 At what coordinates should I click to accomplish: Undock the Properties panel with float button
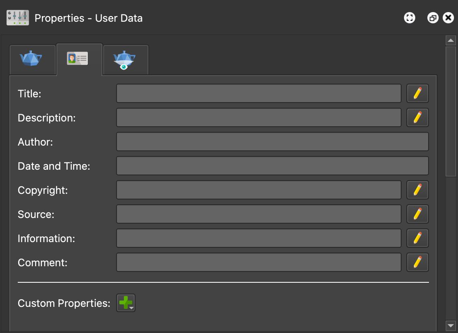(x=433, y=18)
